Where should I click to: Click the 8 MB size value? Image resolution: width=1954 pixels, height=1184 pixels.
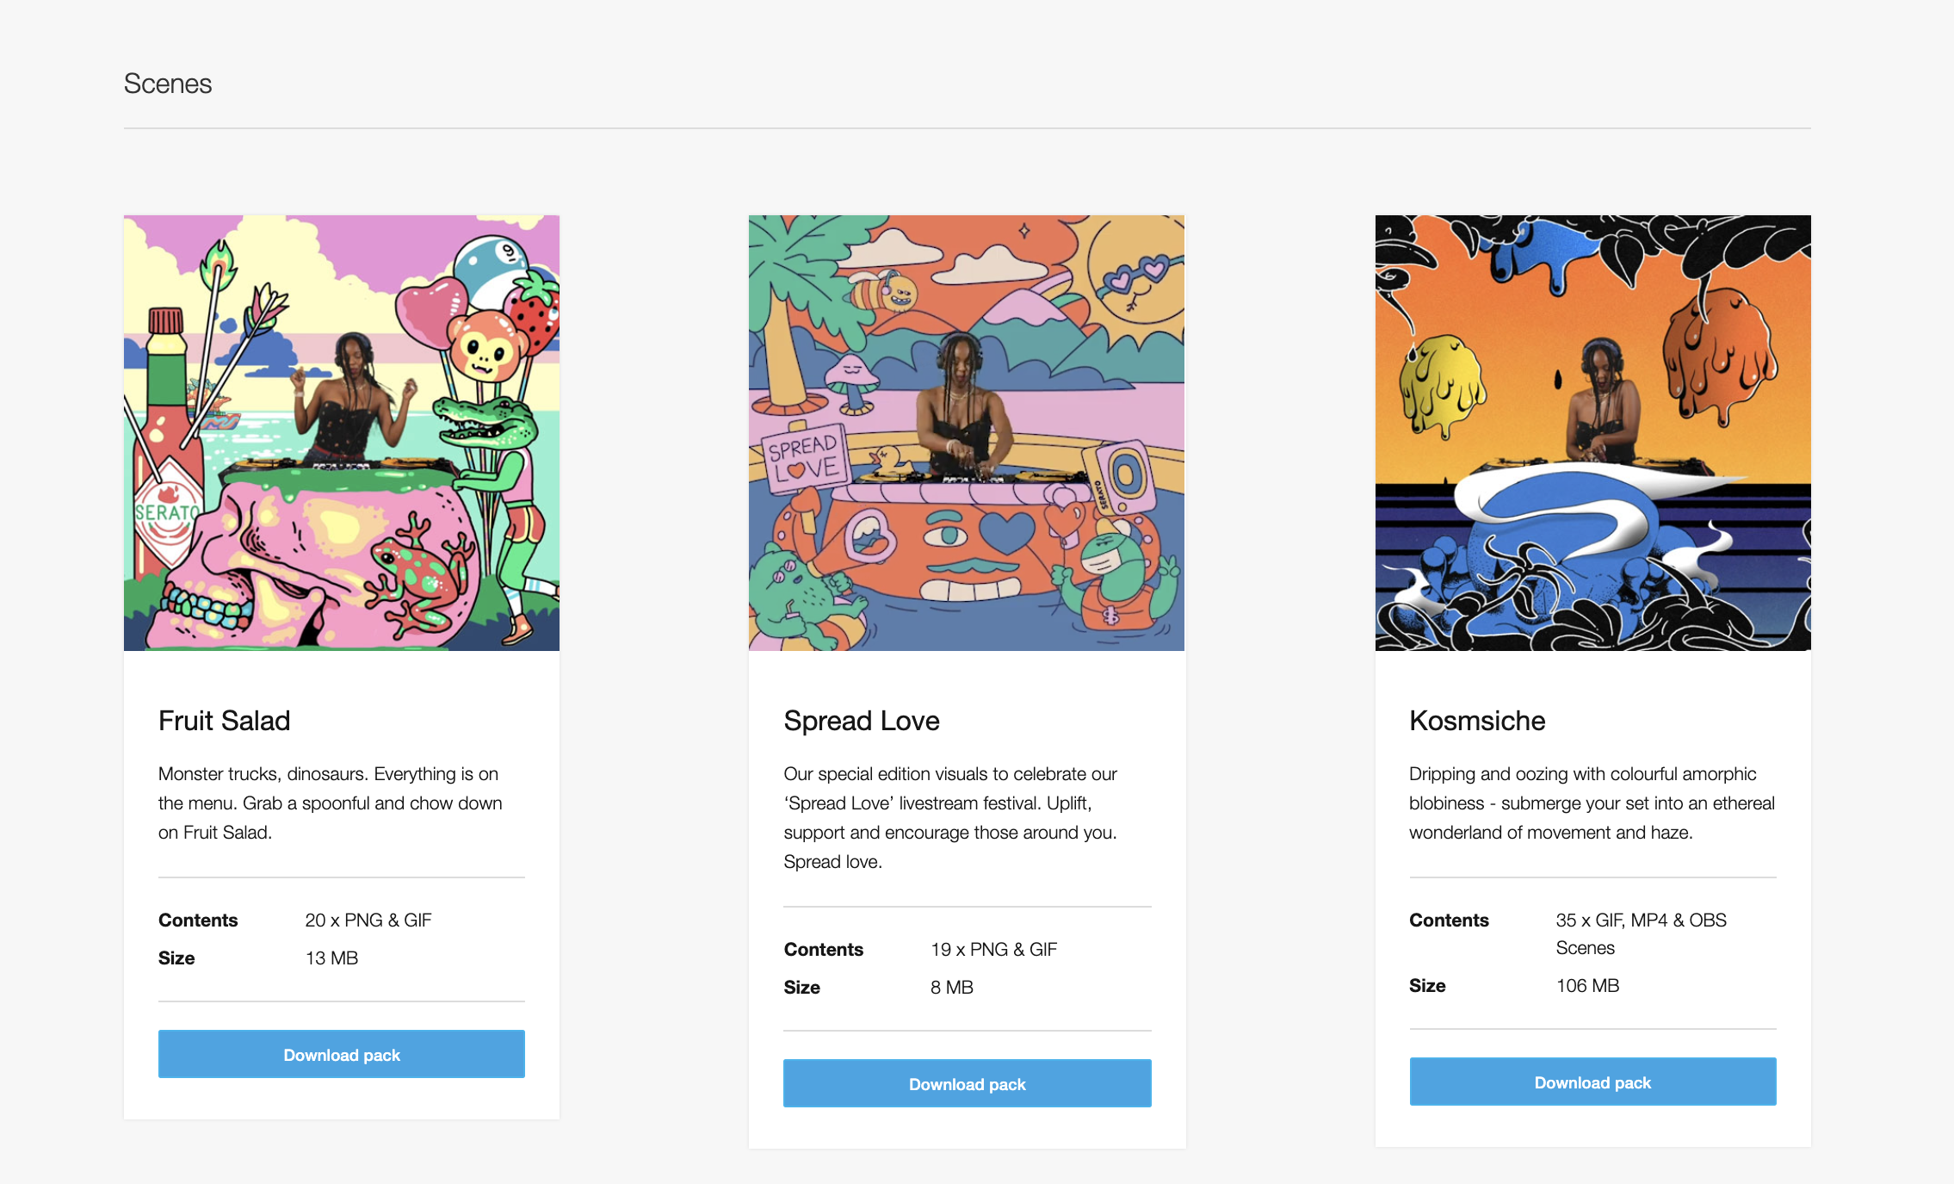952,988
